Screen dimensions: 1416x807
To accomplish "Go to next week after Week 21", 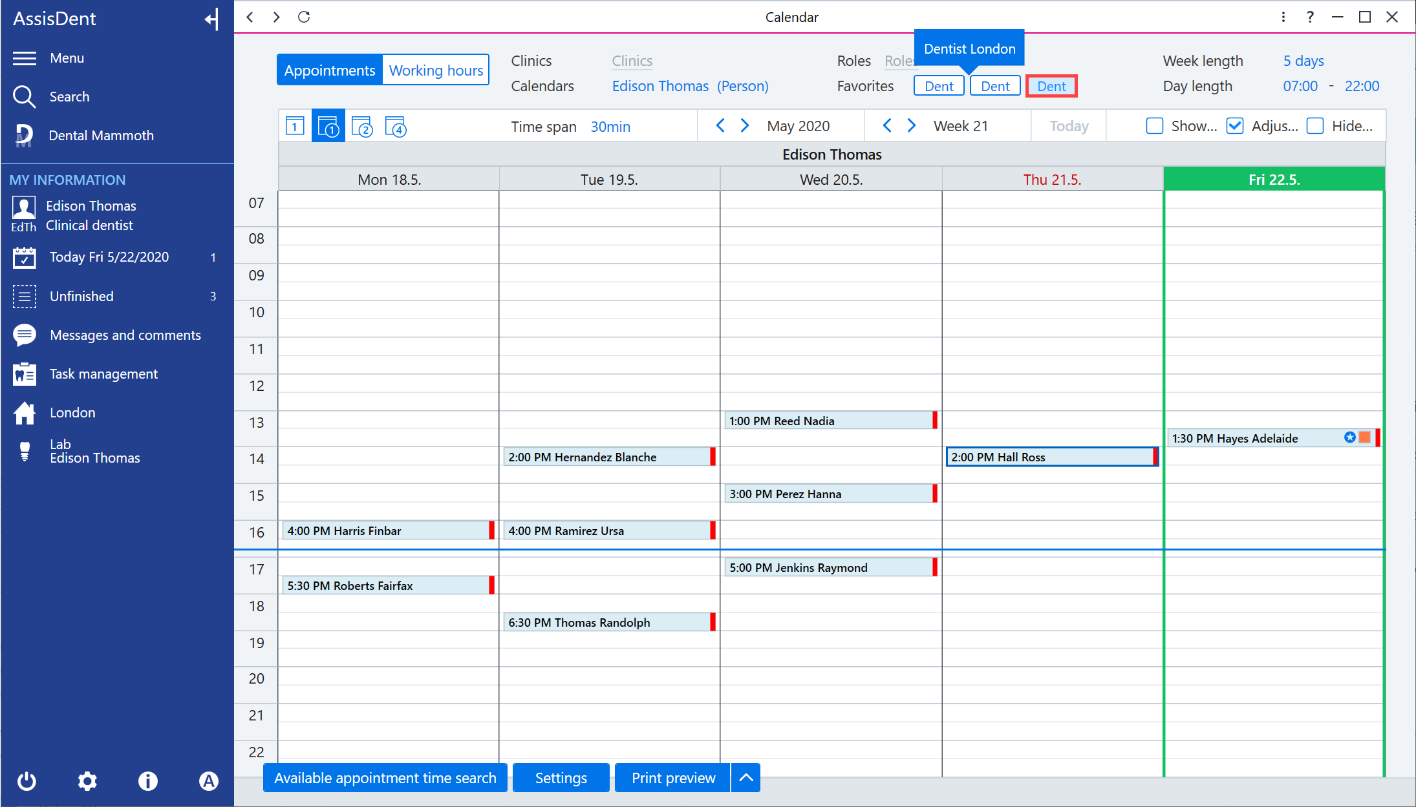I will coord(912,125).
